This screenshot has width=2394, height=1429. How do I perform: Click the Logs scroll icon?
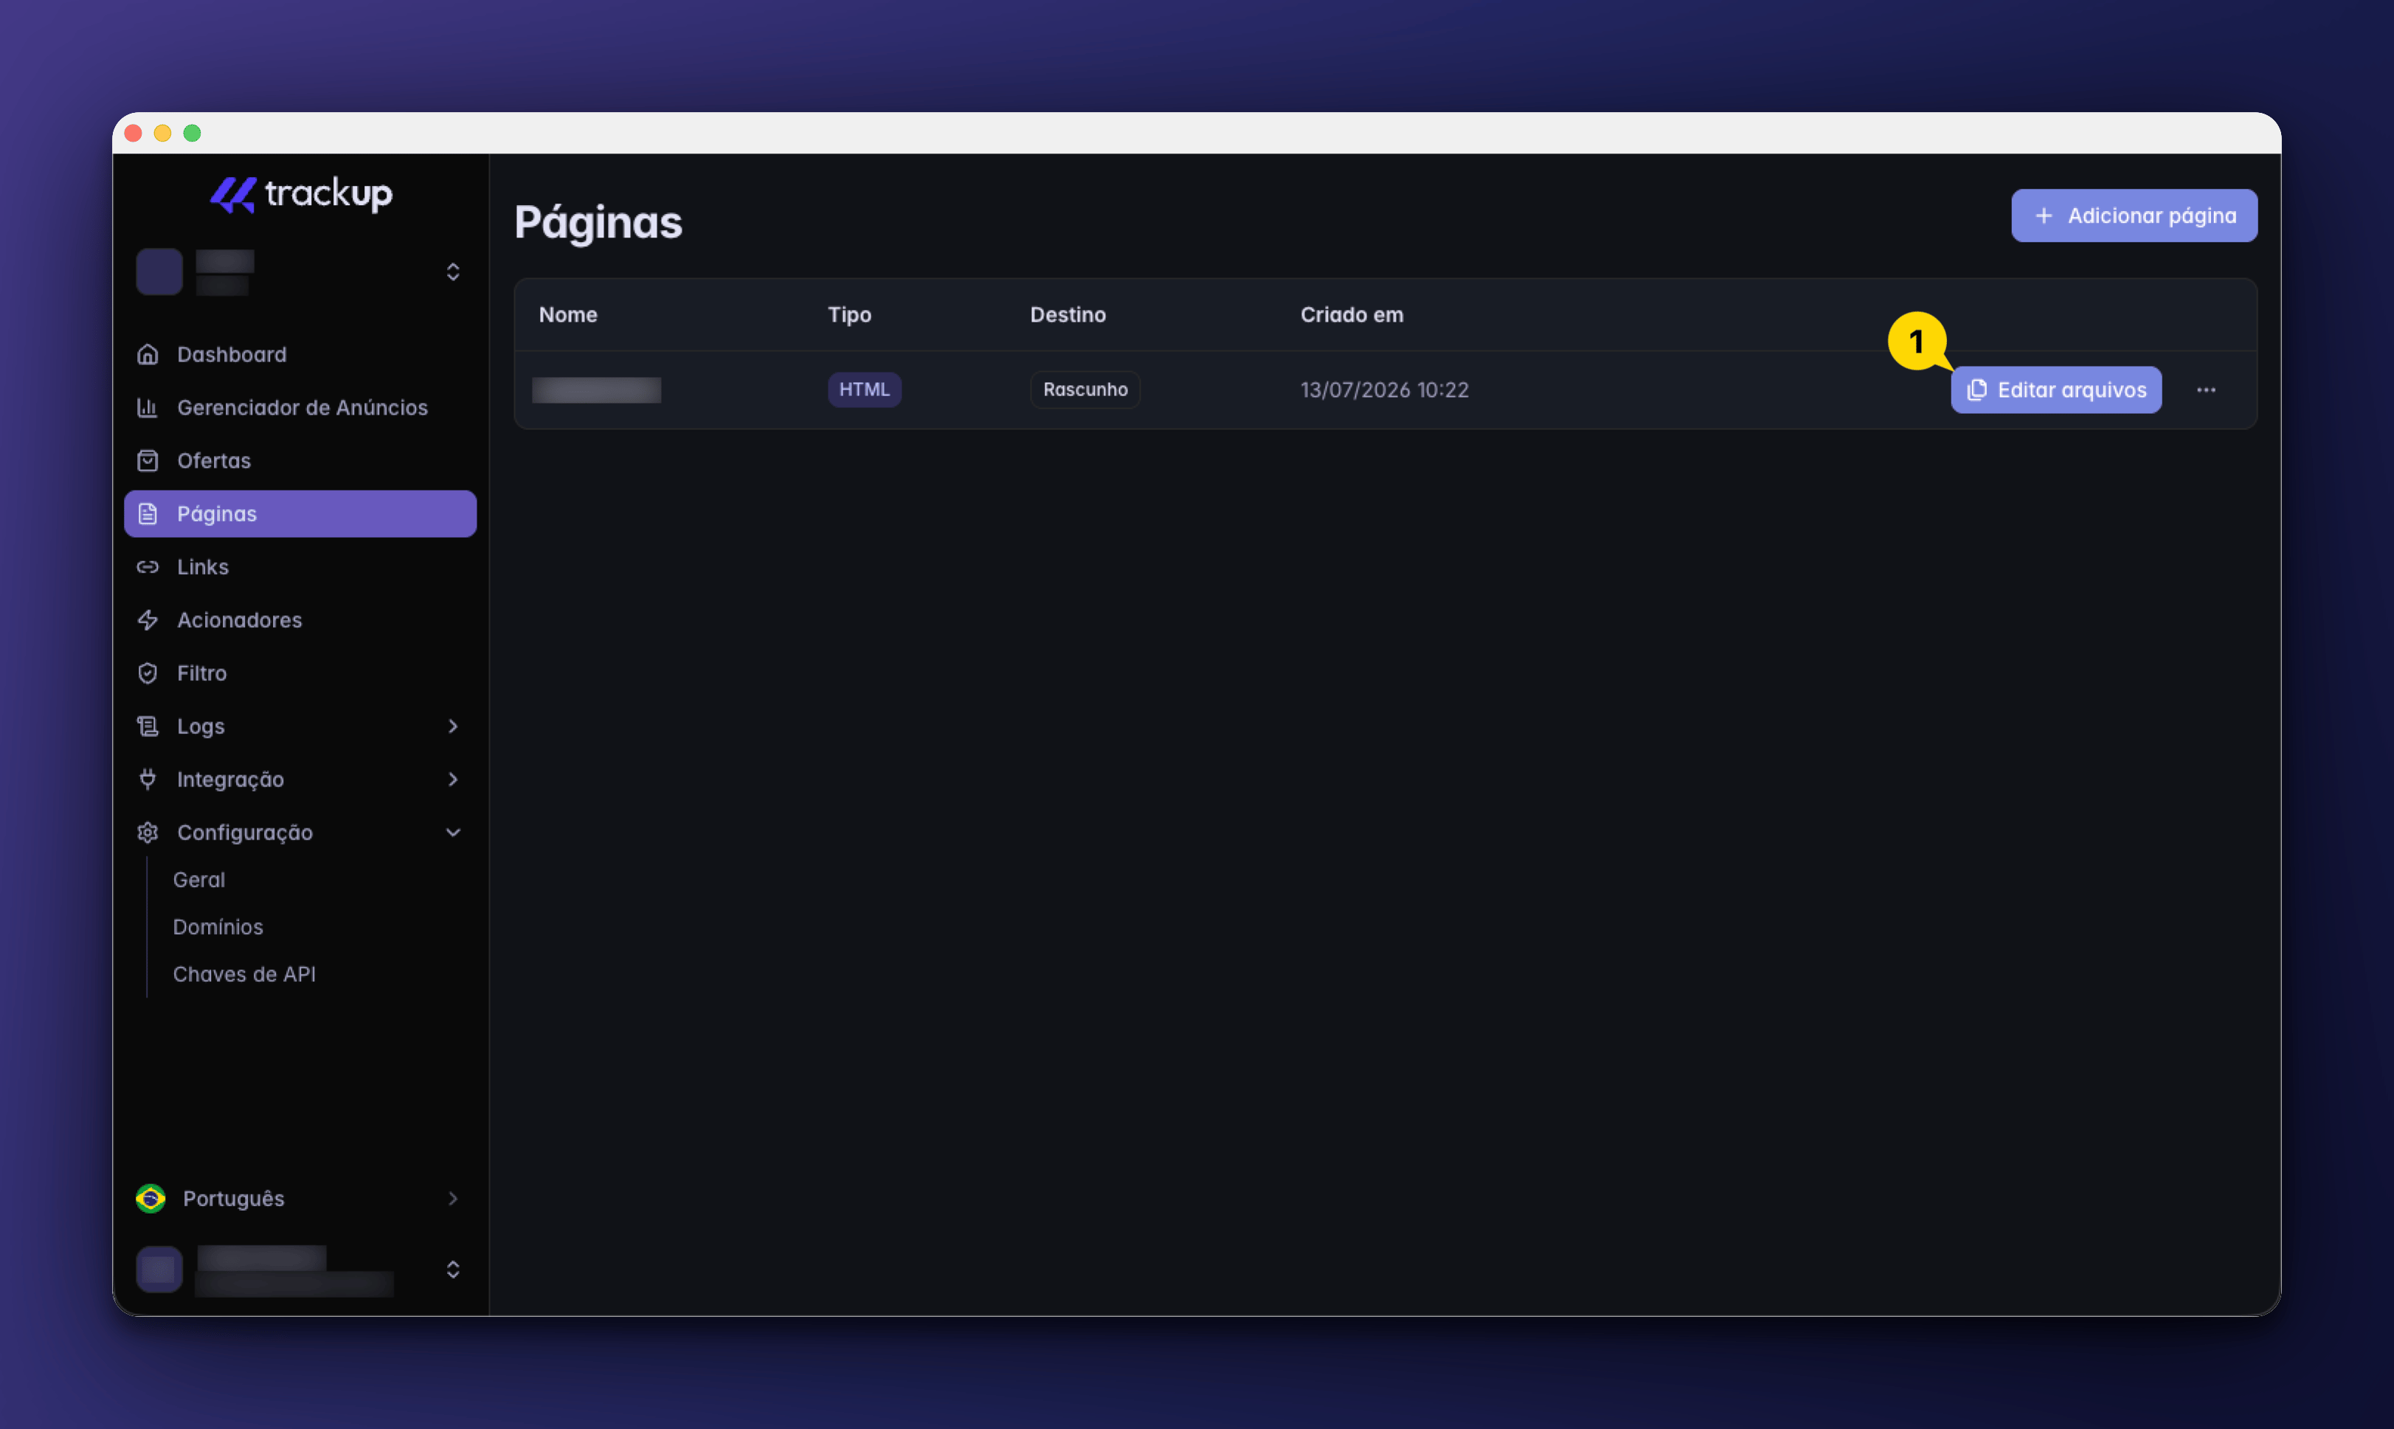[x=148, y=725]
